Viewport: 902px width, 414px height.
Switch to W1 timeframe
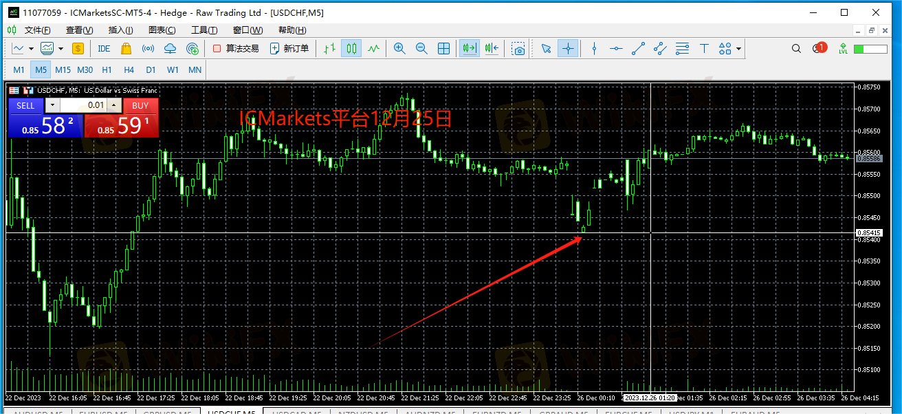point(173,69)
